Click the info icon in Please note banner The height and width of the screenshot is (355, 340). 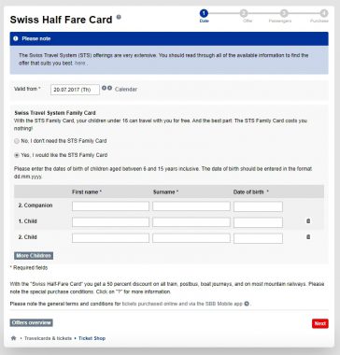coord(16,38)
